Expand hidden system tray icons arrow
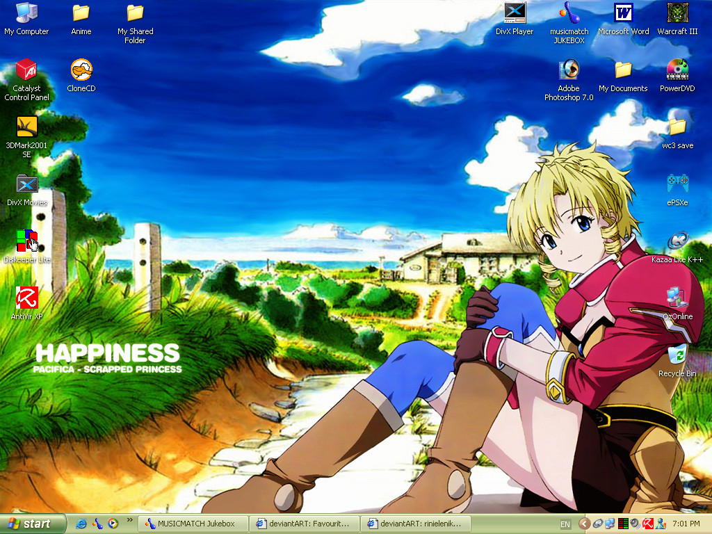This screenshot has width=712, height=534. [584, 524]
